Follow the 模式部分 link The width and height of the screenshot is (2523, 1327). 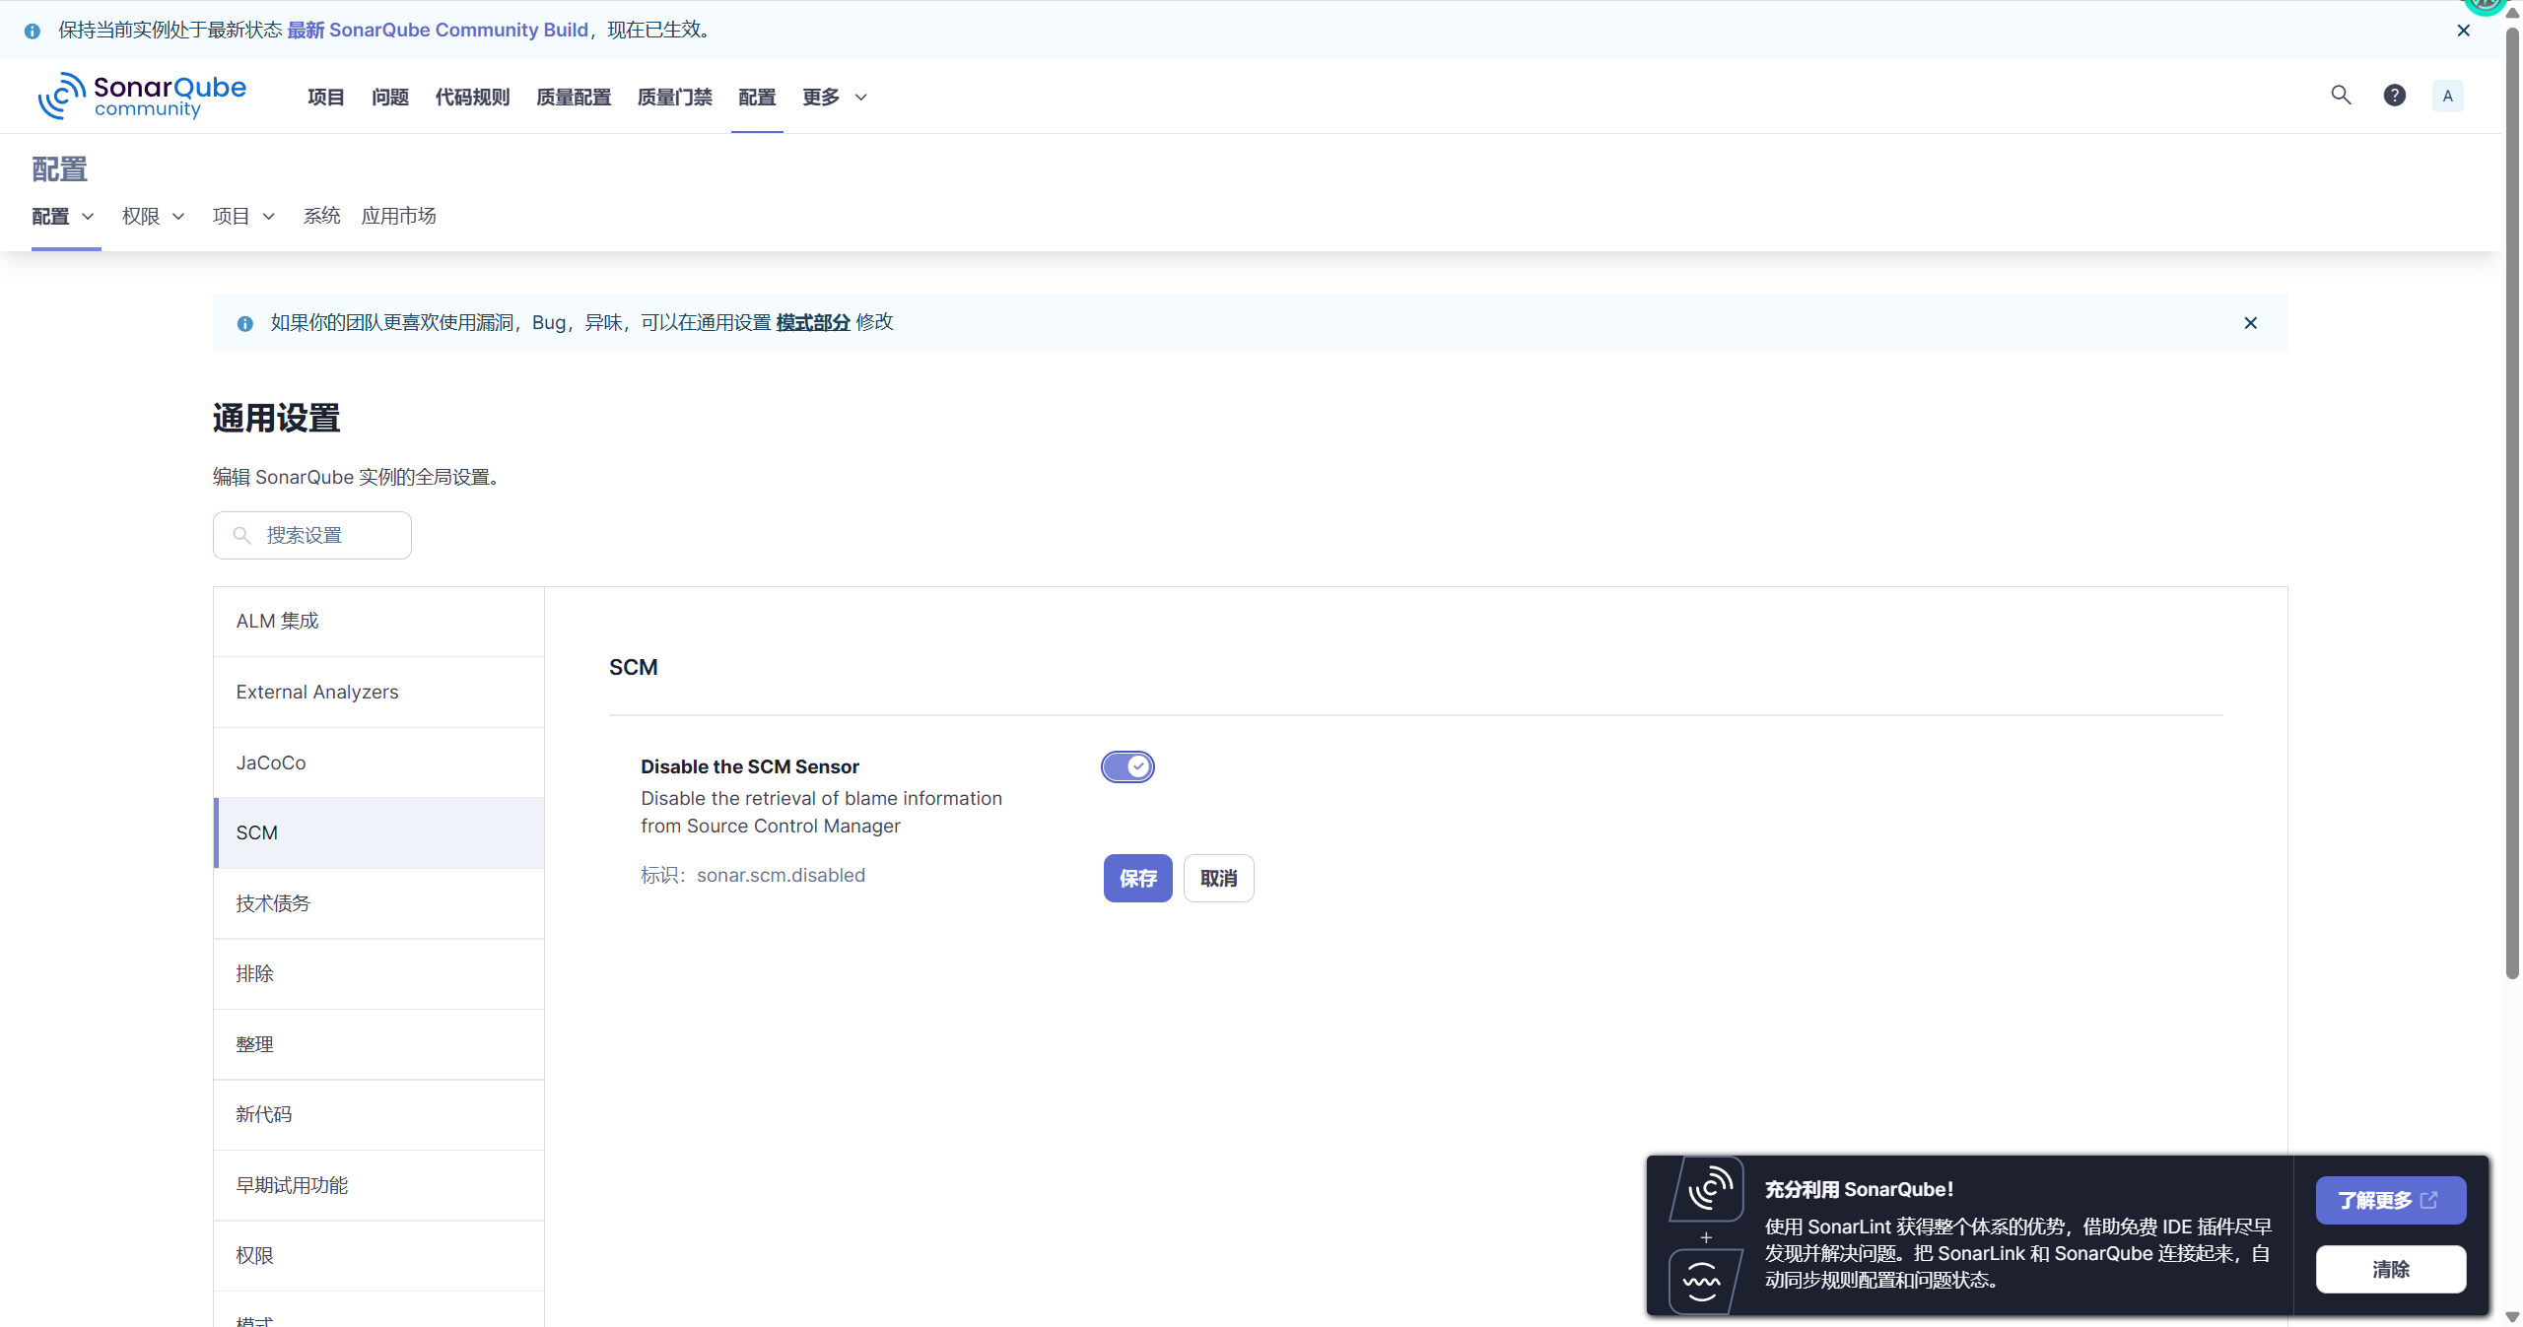[812, 322]
